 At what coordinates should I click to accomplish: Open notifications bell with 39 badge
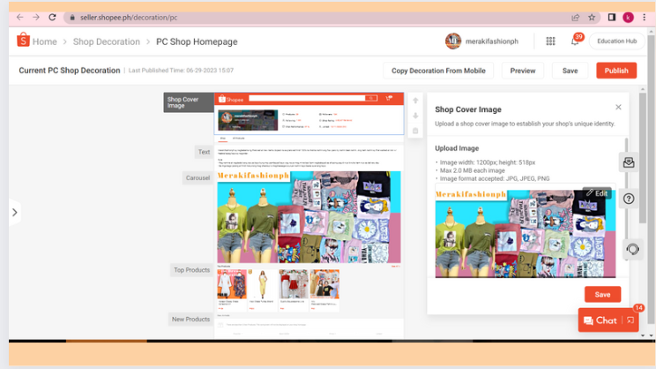tap(576, 41)
